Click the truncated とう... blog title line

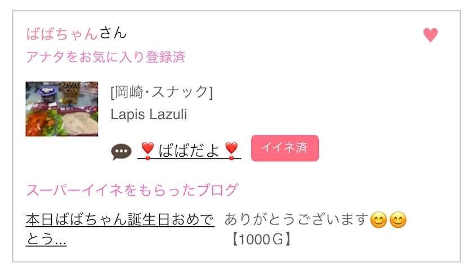(x=46, y=240)
